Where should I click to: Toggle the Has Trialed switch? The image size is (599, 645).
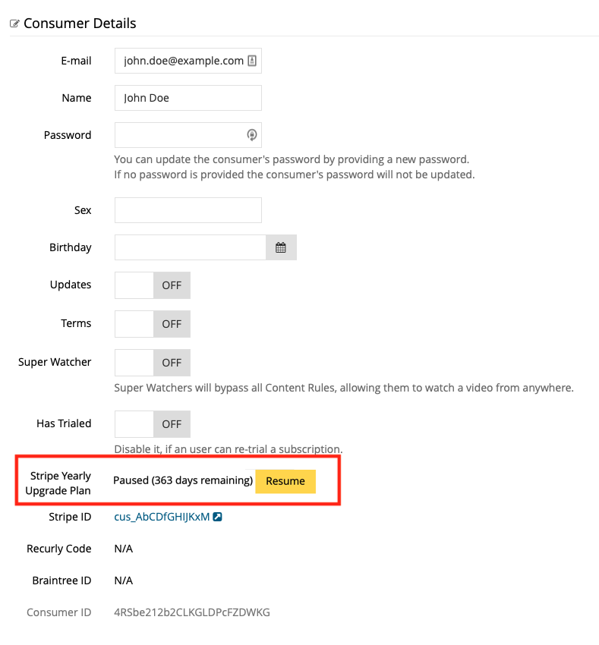pyautogui.click(x=153, y=423)
